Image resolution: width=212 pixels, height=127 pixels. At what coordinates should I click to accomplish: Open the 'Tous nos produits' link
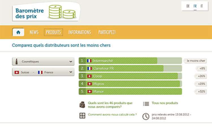click(165, 103)
